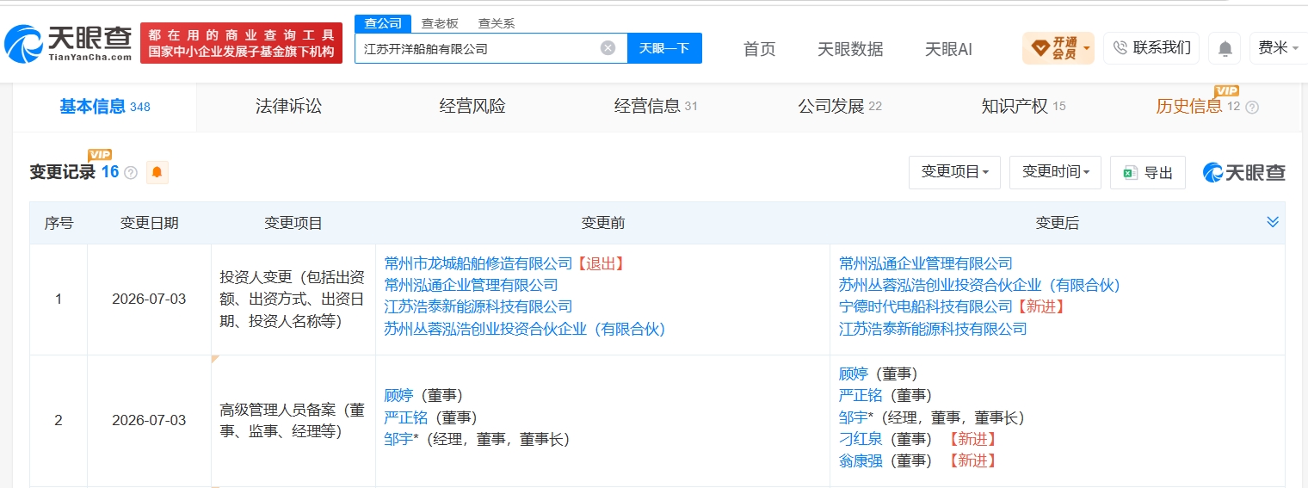Image resolution: width=1308 pixels, height=488 pixels.
Task: Open 天眼AI in the top navigation
Action: 948,49
